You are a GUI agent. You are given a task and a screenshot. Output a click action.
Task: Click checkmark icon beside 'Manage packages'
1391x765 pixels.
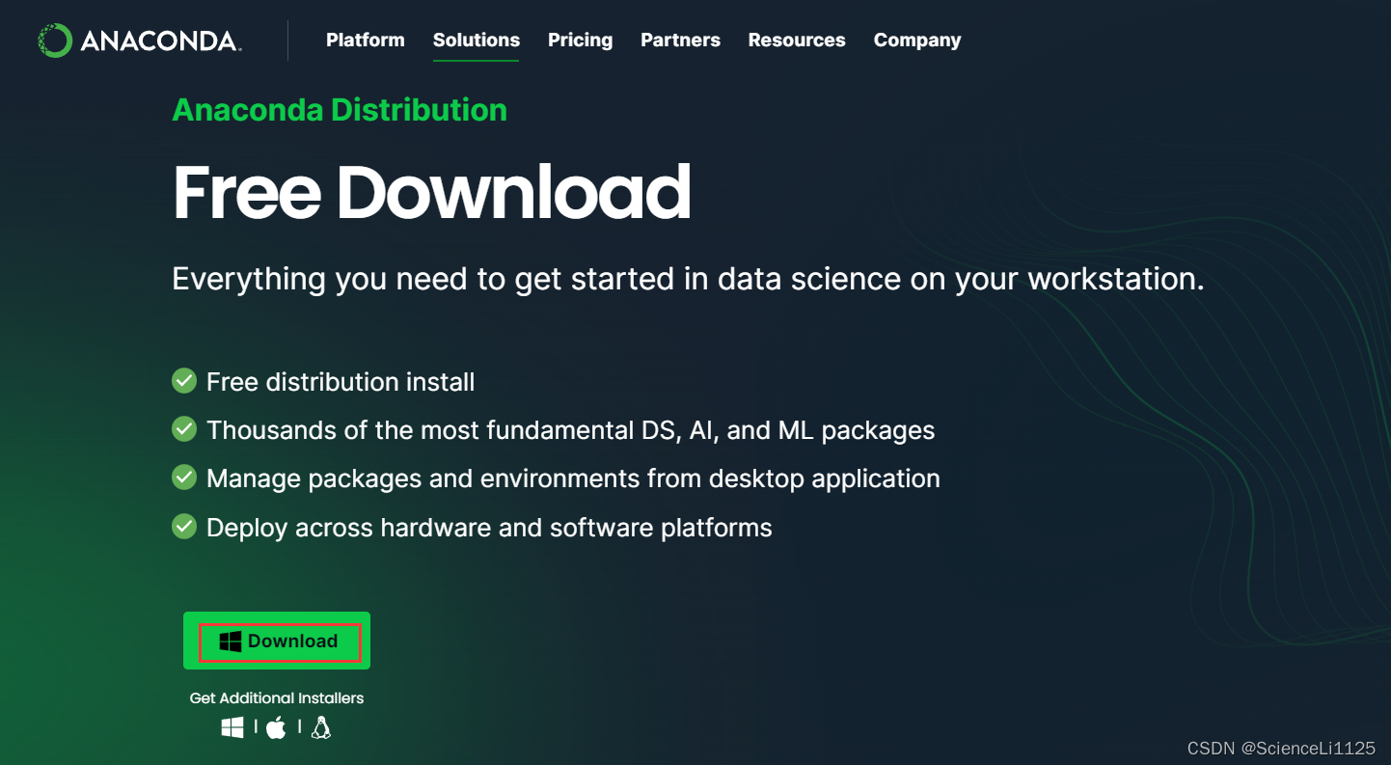pos(184,477)
